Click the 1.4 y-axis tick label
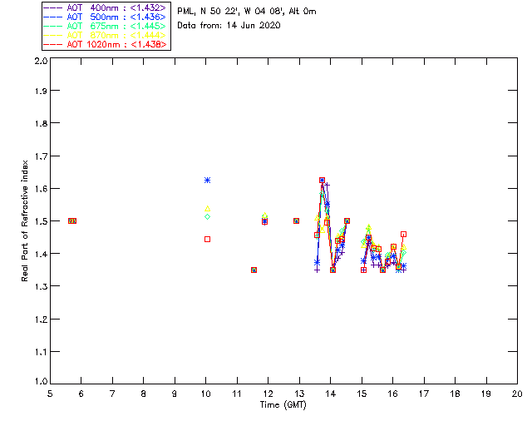532x426 pixels. (x=41, y=254)
